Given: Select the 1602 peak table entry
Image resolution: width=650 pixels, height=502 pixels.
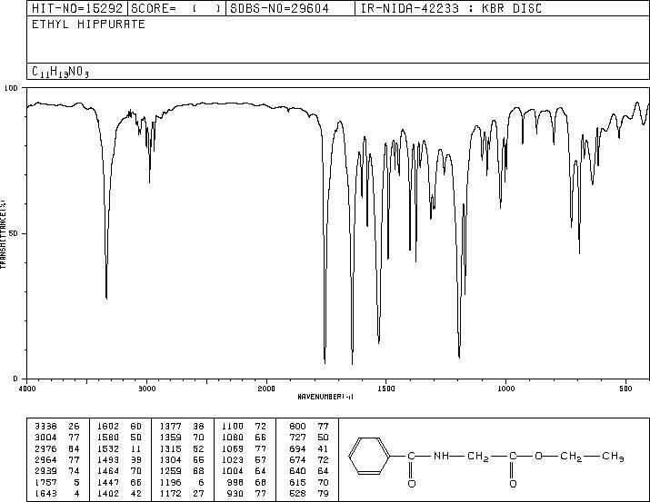Looking at the screenshot, I should click(119, 426).
